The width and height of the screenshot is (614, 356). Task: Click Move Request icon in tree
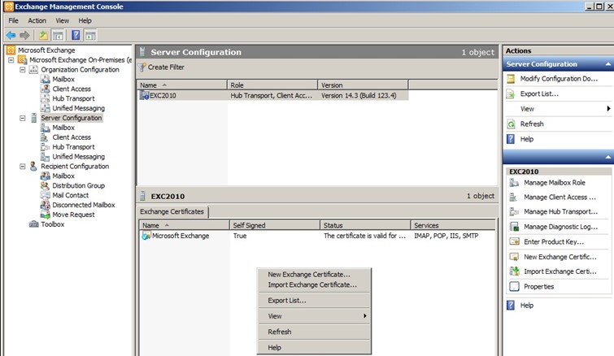pyautogui.click(x=45, y=215)
